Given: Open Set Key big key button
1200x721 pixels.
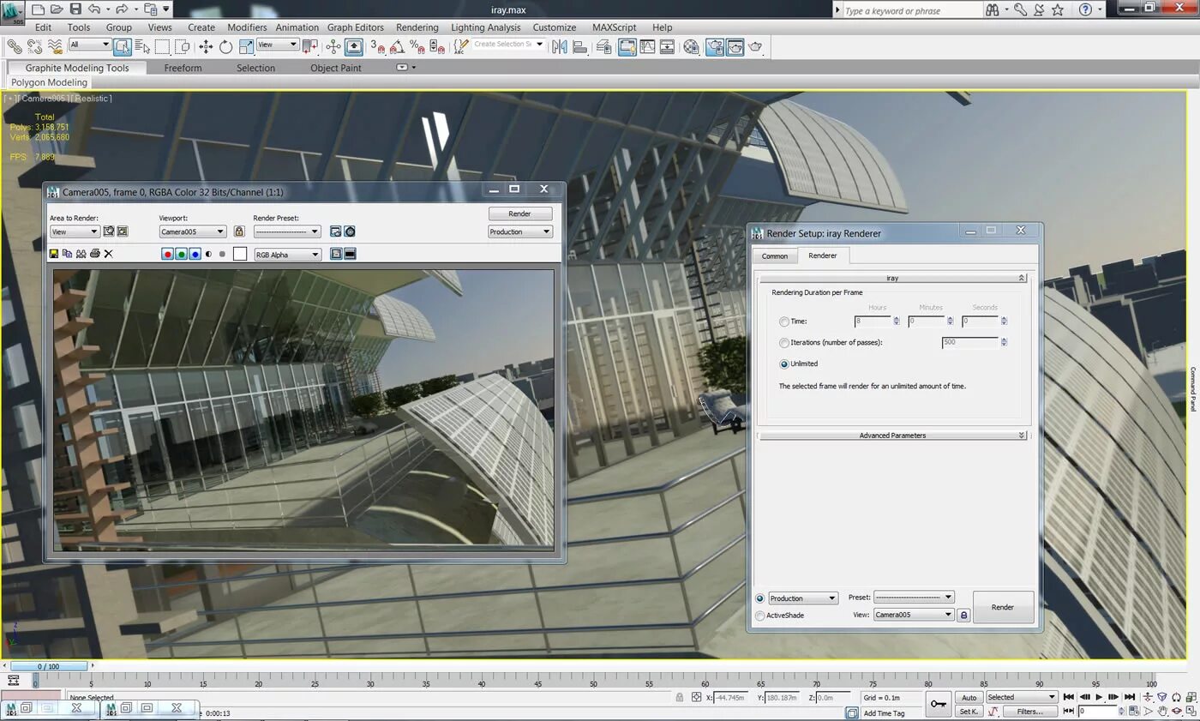Looking at the screenshot, I should [939, 704].
